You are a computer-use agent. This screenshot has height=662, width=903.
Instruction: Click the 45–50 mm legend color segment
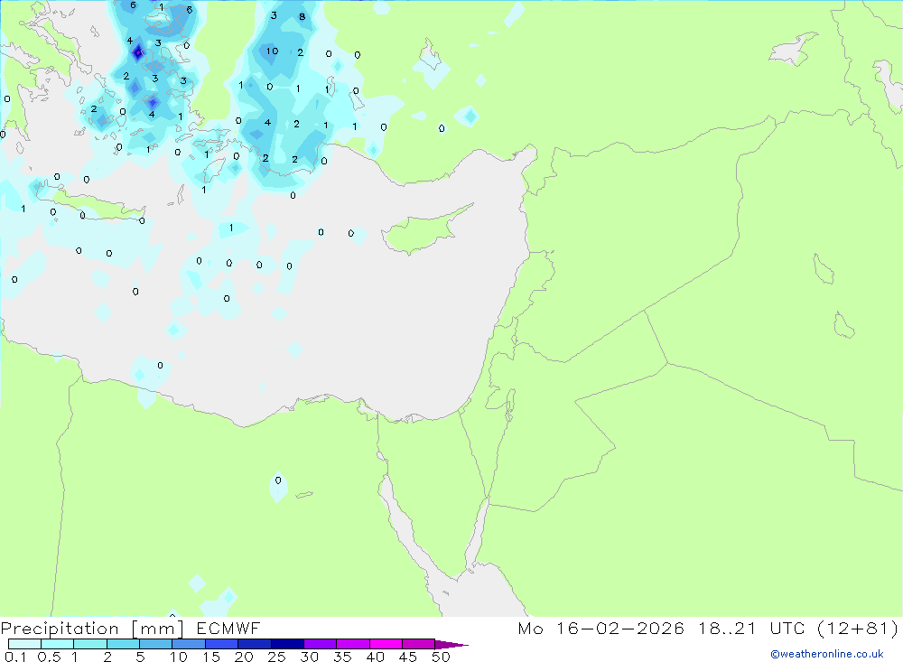[x=418, y=644]
